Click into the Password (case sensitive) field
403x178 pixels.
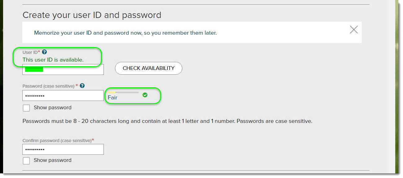pyautogui.click(x=63, y=96)
